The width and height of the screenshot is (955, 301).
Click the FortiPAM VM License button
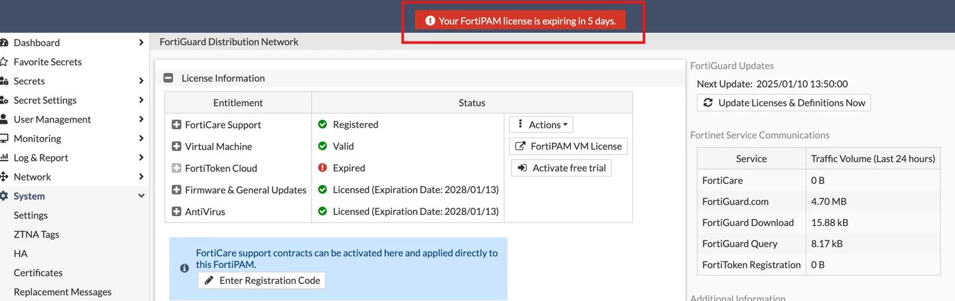pos(568,146)
